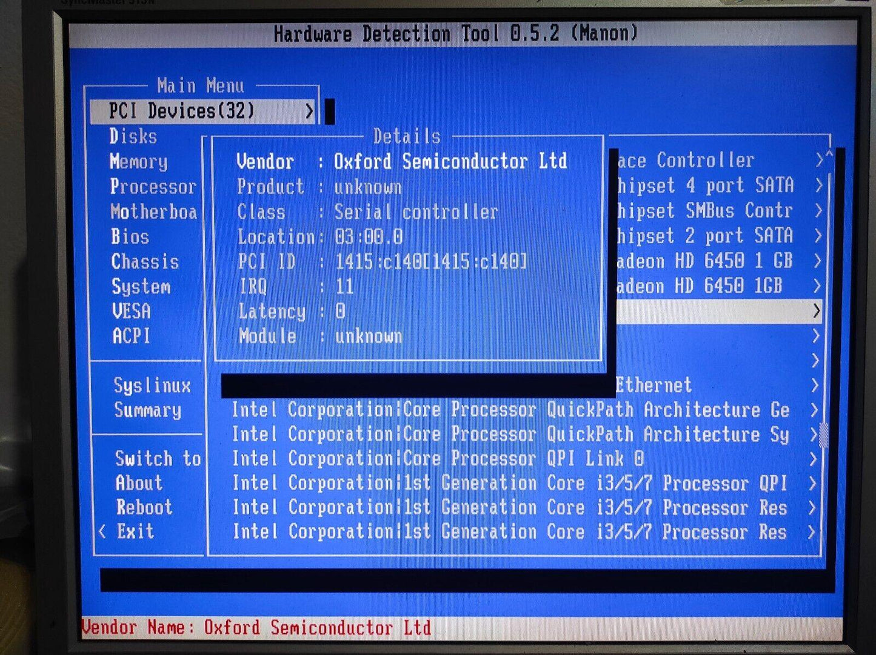This screenshot has height=655, width=876.
Task: Expand arrow on the Ethernet device row
Action: [x=815, y=385]
